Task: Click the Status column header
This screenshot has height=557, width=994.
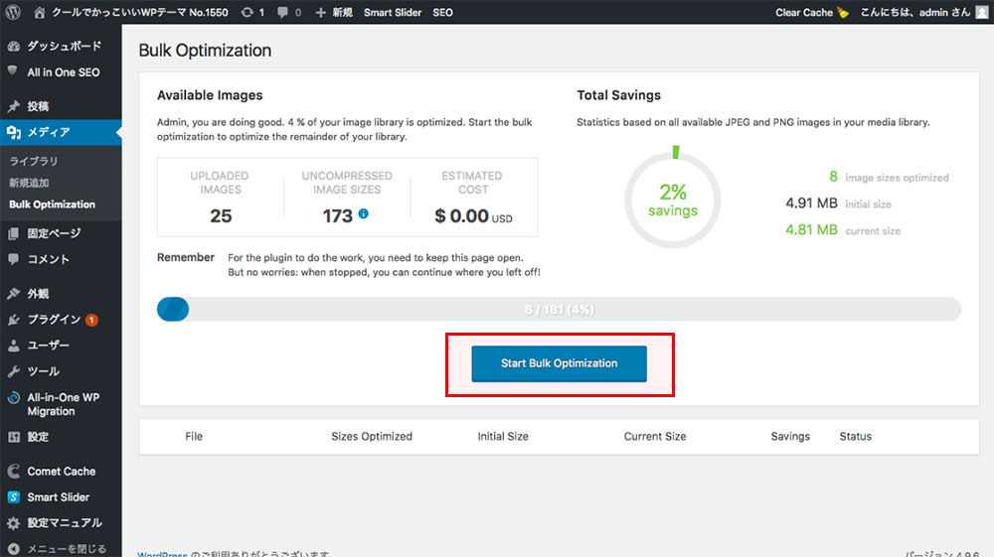Action: coord(856,436)
